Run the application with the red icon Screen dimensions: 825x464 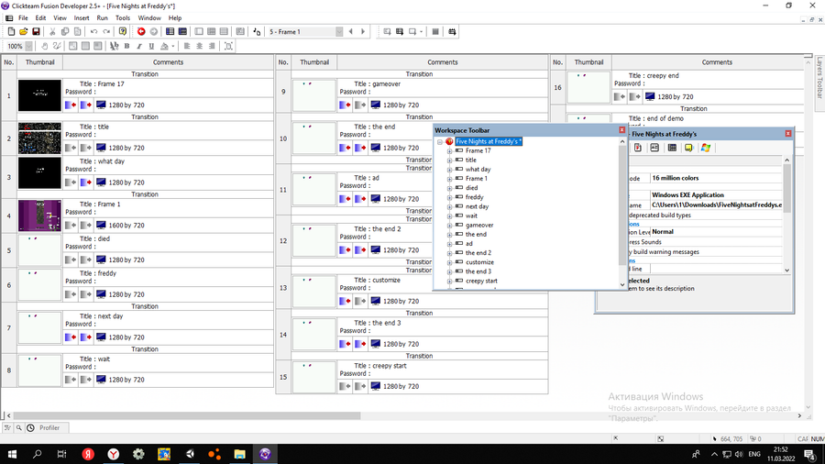141,31
